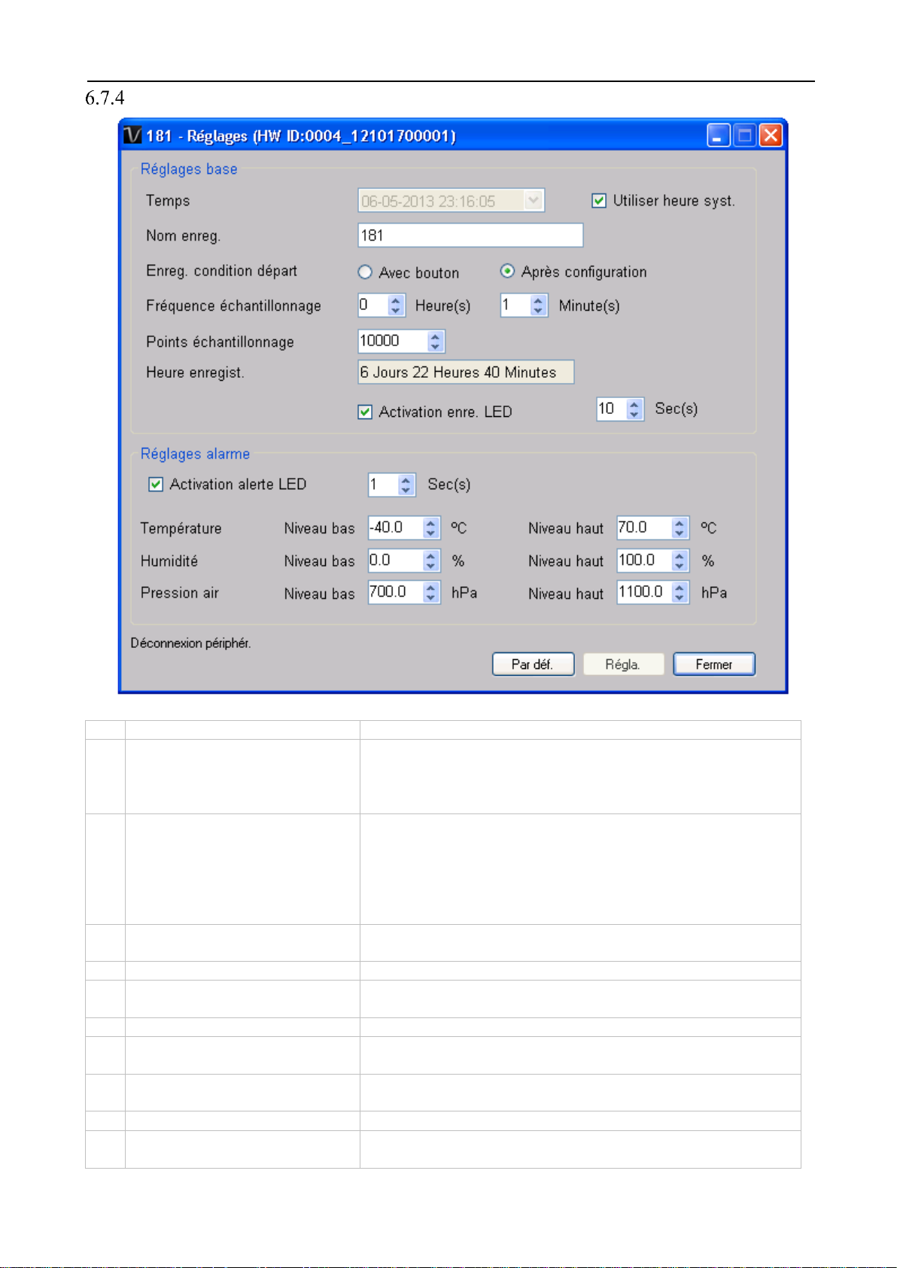
Task: Decrease Humidité Niveau haut value
Action: tap(680, 565)
